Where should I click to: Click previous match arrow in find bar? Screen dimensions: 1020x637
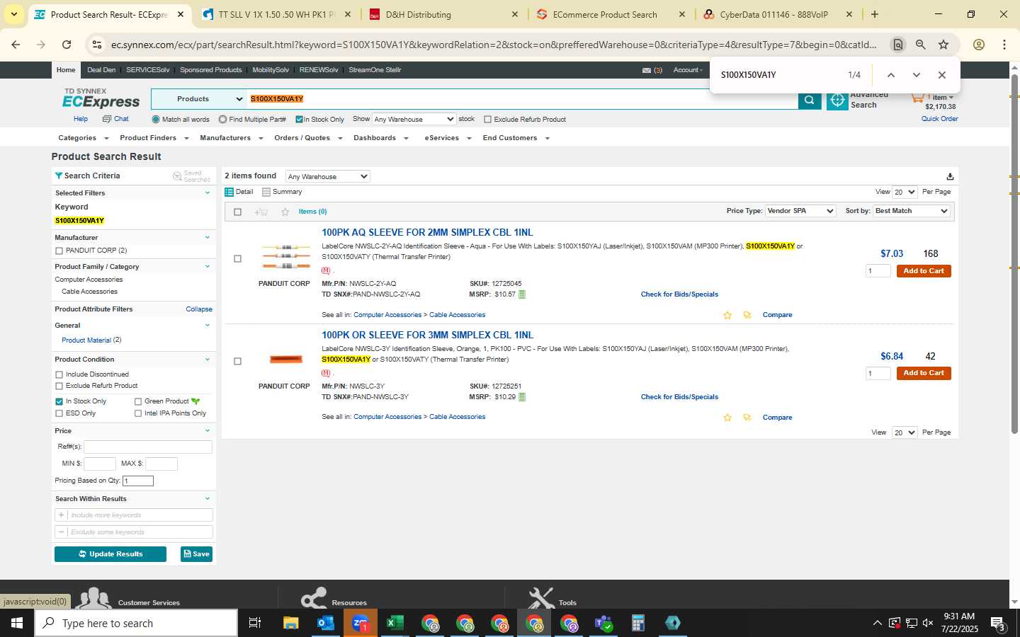click(891, 75)
